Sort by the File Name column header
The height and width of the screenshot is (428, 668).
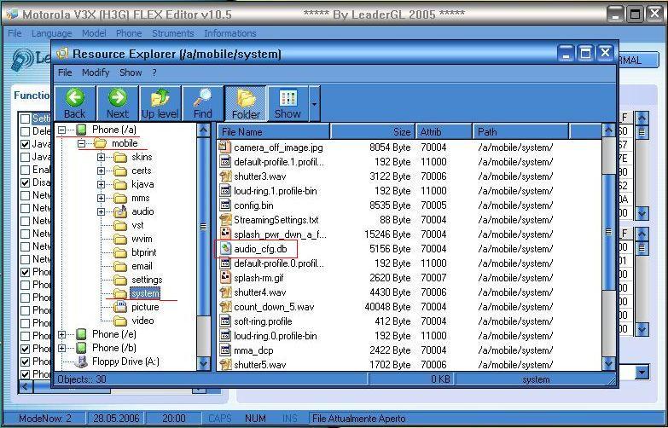pyautogui.click(x=273, y=131)
